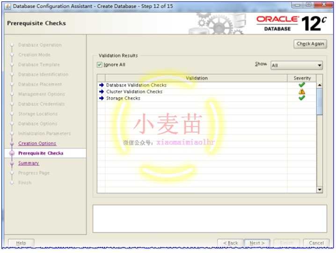This screenshot has height=253, width=336.
Task: Minimize the Database Configuration Assistant window
Action: (x=297, y=5)
